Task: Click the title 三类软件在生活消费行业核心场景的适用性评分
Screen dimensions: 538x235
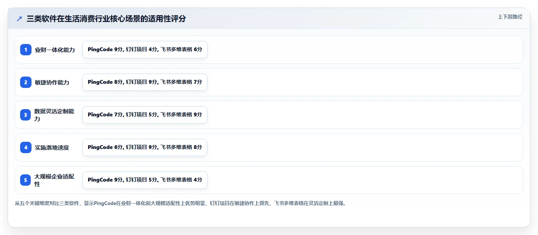Action: click(106, 19)
